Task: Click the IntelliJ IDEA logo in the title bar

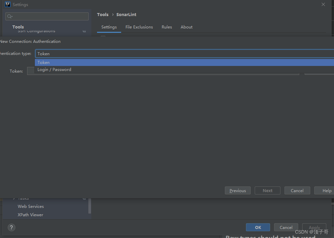Action: click(7, 4)
